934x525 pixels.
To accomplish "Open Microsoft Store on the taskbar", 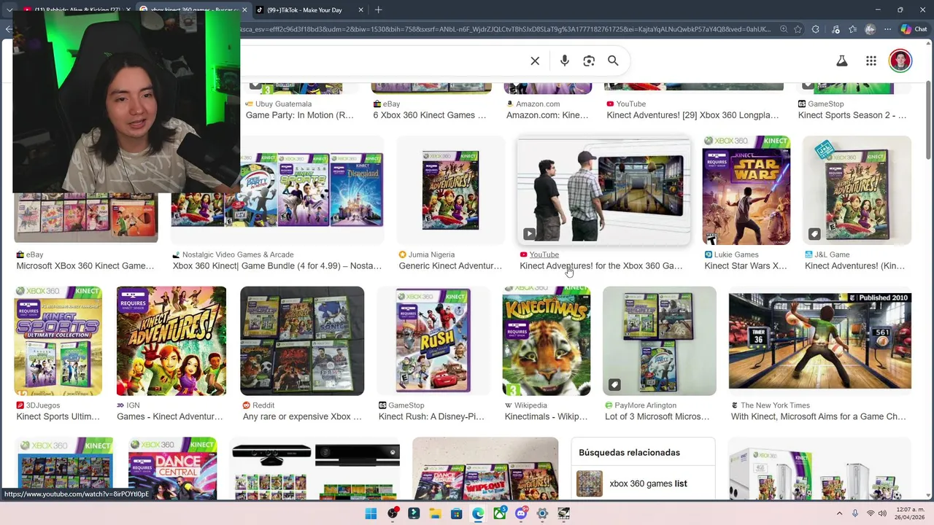I will 456,513.
